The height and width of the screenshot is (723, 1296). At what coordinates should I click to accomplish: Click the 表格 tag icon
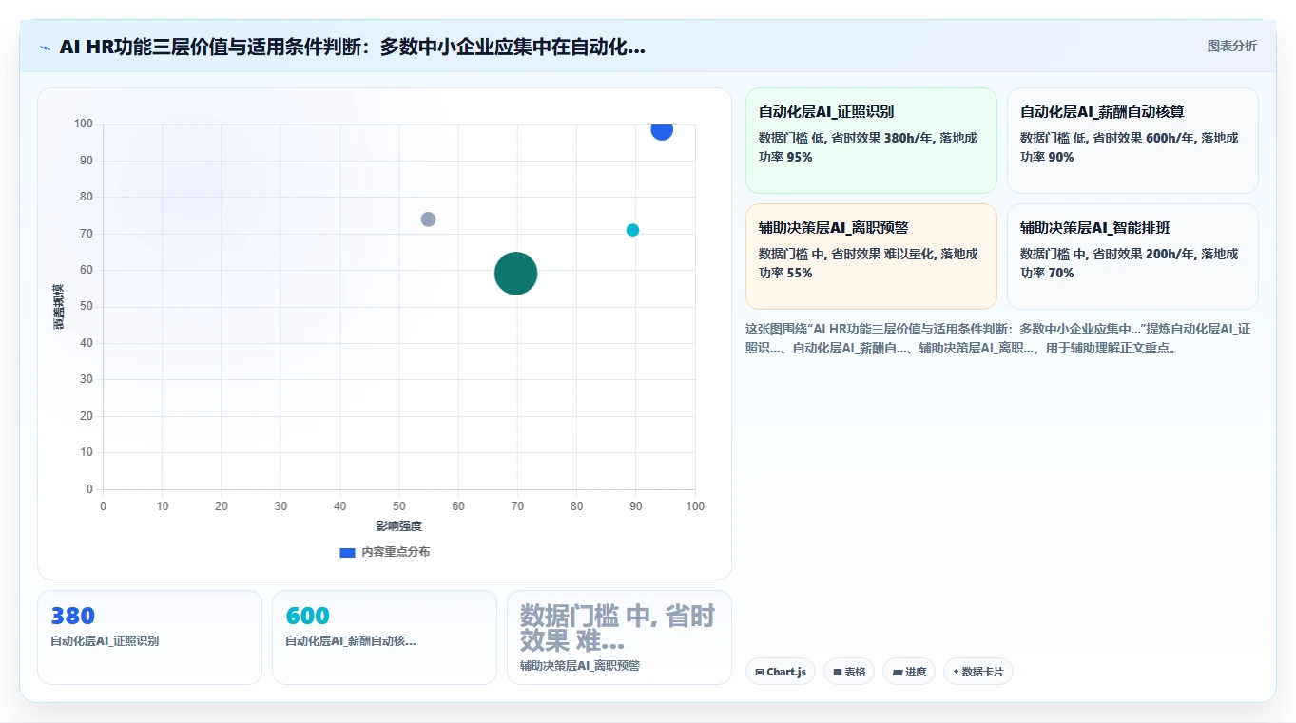pyautogui.click(x=838, y=672)
